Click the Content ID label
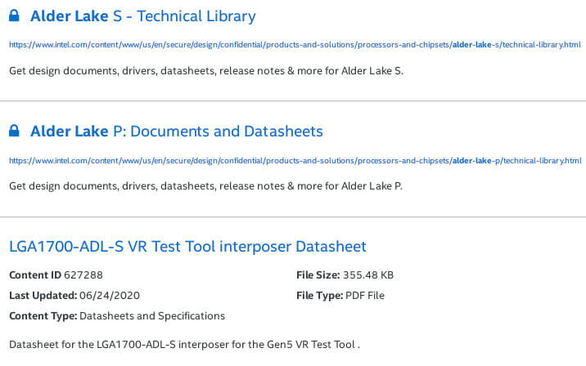This screenshot has height=366, width=586. (x=36, y=275)
